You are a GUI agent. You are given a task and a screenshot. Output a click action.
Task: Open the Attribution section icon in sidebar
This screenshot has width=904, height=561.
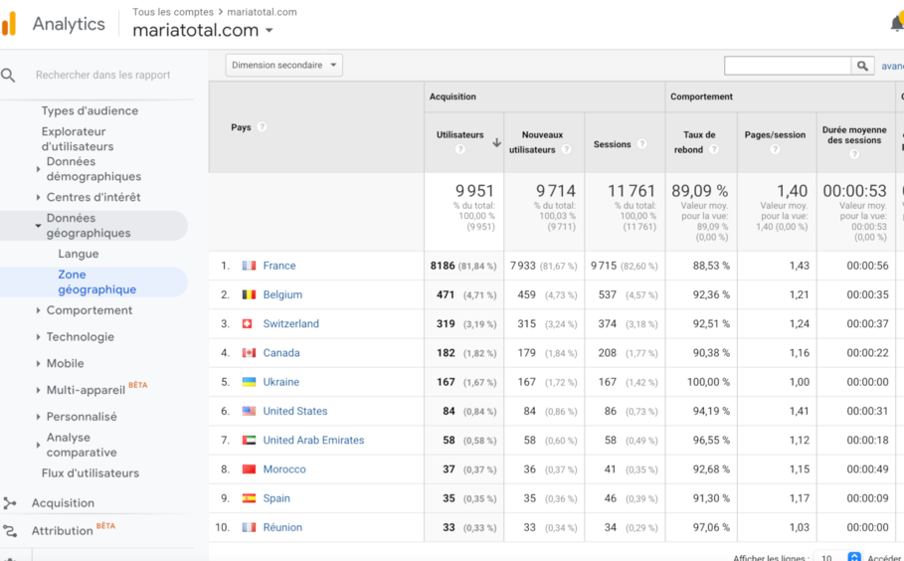point(10,531)
